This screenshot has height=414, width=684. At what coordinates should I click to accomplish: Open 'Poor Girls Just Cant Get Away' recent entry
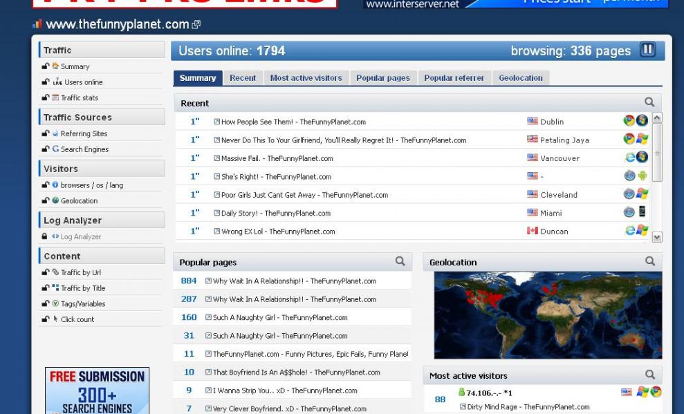304,195
